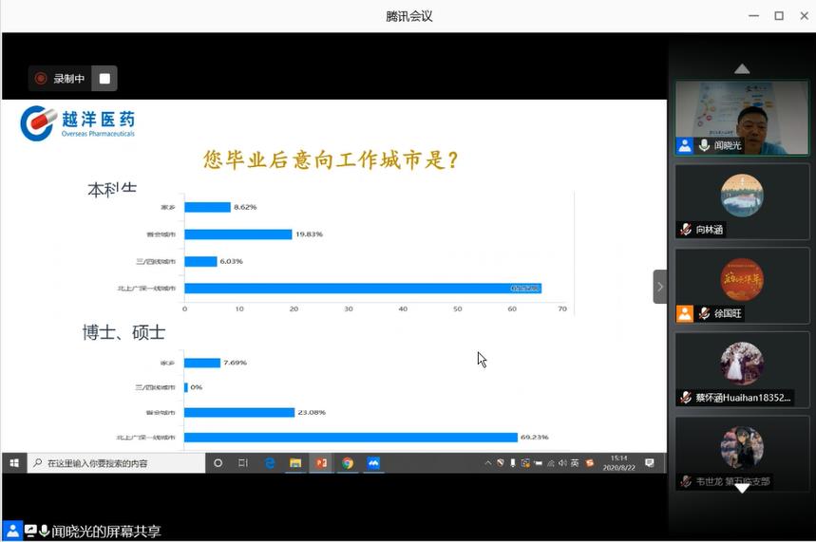
Task: Open Microsoft Edge from shared taskbar
Action: tap(270, 463)
